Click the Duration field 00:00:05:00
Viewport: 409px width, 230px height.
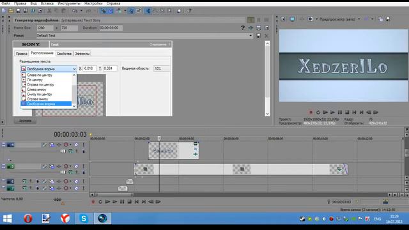click(x=111, y=27)
